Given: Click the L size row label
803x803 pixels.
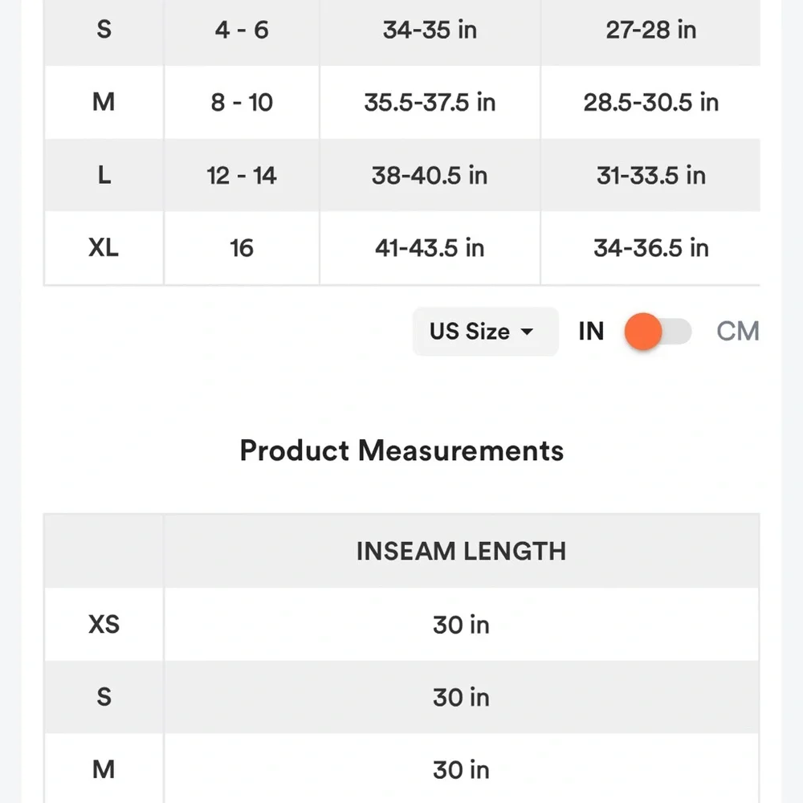Looking at the screenshot, I should click(104, 175).
